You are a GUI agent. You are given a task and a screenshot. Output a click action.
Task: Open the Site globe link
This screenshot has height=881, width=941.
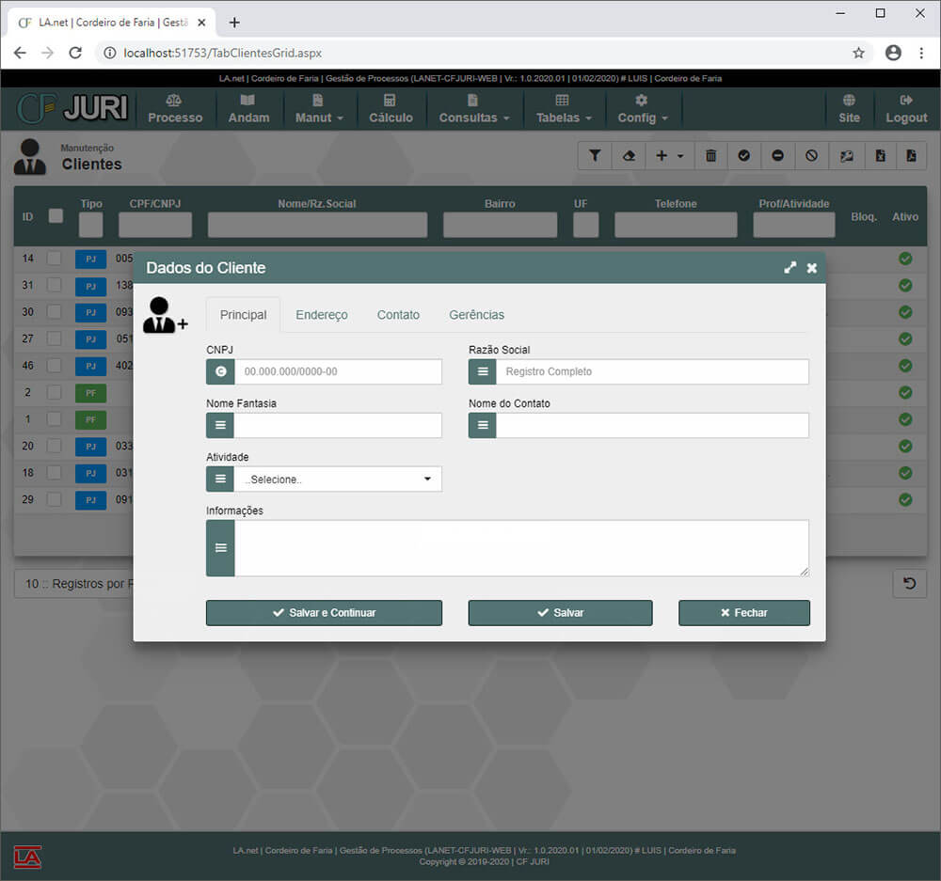[849, 109]
